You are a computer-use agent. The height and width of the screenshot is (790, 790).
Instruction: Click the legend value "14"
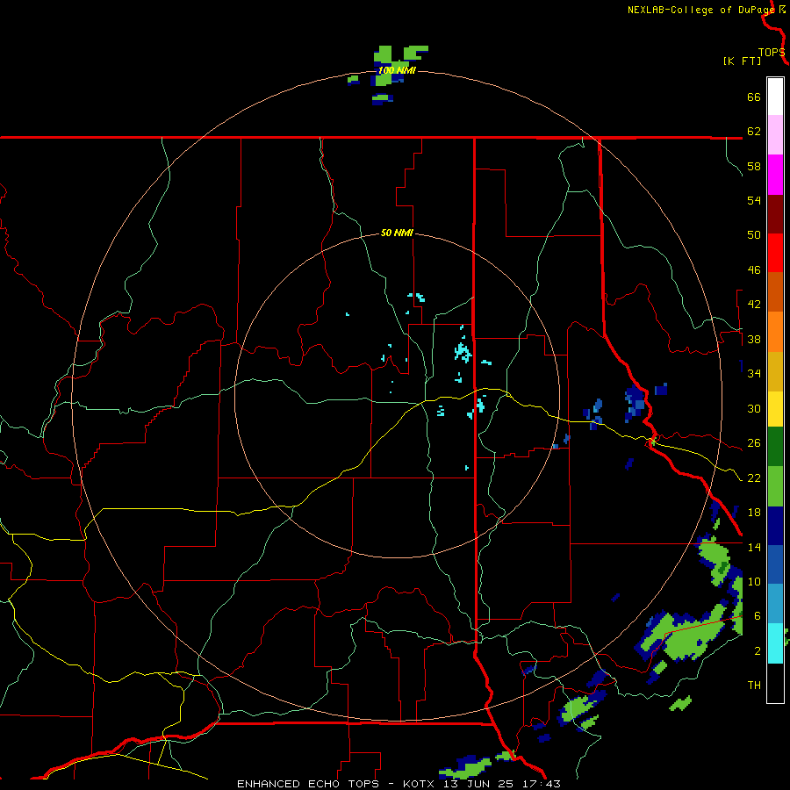click(754, 547)
